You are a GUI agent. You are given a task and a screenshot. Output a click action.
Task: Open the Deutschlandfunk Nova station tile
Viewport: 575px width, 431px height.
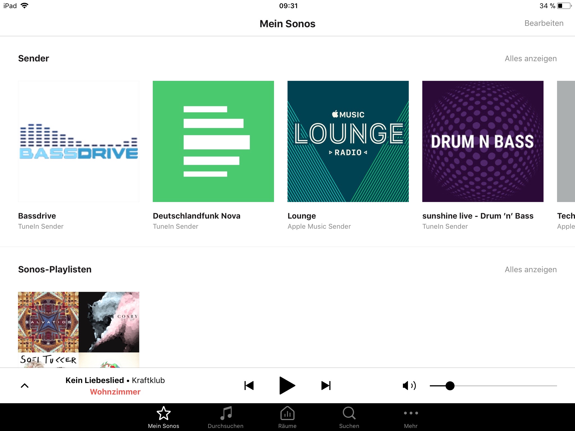point(213,141)
